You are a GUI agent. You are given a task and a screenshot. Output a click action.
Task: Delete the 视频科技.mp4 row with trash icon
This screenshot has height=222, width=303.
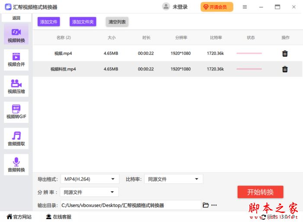point(285,69)
